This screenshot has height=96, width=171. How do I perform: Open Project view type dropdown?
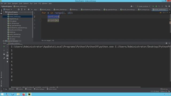7,10
